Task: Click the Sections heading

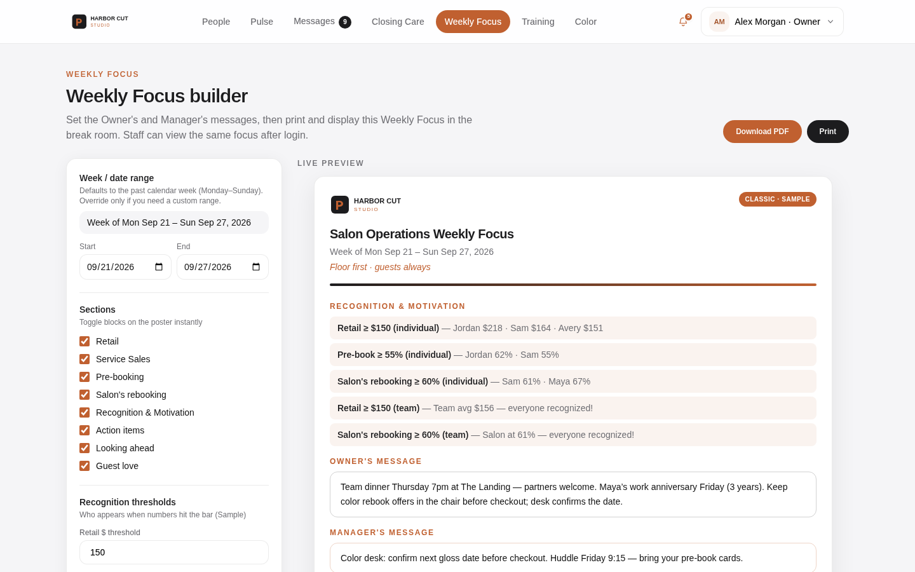Action: point(97,310)
